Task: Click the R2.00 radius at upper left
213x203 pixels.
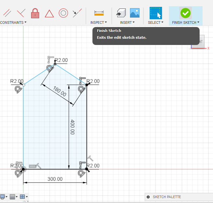Action: coord(17,81)
